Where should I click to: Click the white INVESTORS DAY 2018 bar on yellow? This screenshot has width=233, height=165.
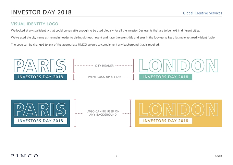coord(166,121)
